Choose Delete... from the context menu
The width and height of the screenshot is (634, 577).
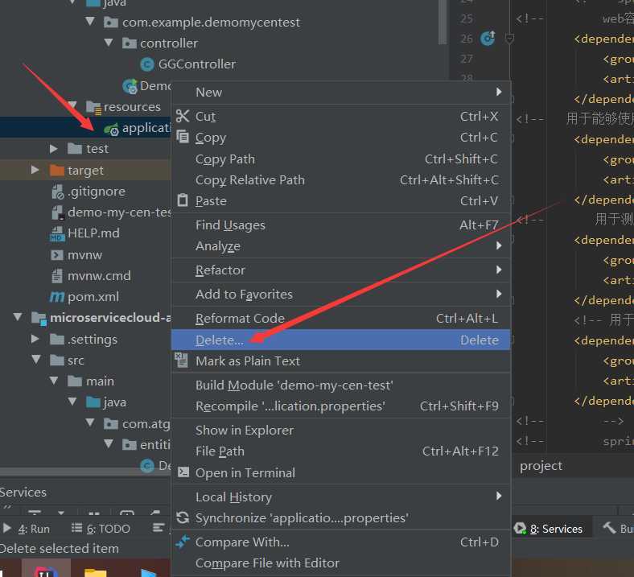341,340
